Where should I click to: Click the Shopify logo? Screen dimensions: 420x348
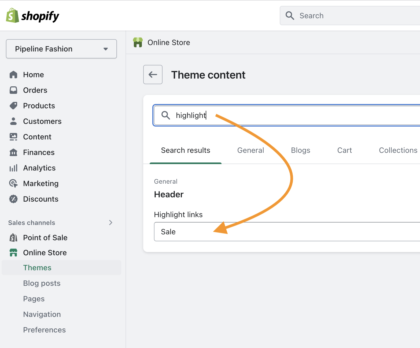click(x=32, y=16)
